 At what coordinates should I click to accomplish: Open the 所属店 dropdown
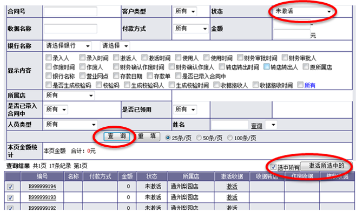[69, 95]
